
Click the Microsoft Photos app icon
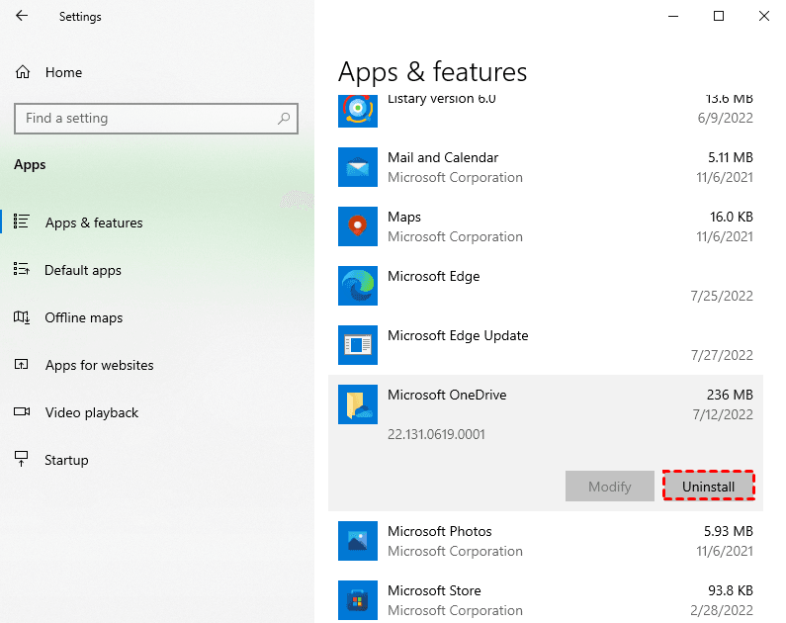(x=357, y=541)
